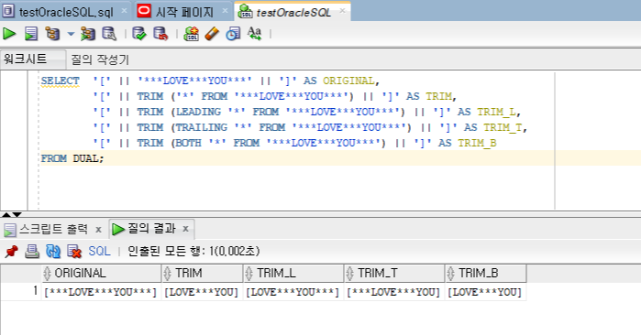This screenshot has width=641, height=335.
Task: Select the 질의 결과 tab
Action: [x=151, y=229]
